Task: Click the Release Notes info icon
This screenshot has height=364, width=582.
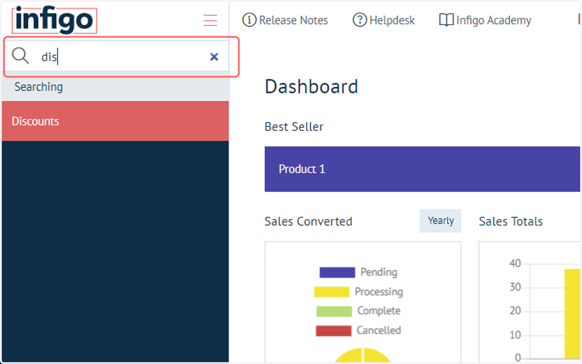Action: click(249, 20)
